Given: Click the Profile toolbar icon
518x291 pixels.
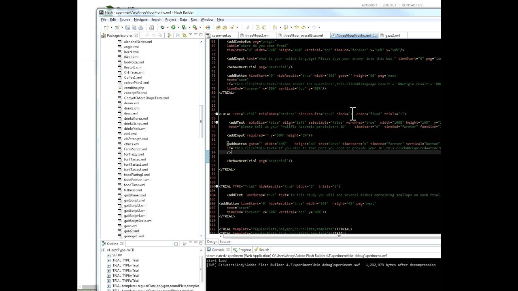Looking at the screenshot, I should (183, 27).
